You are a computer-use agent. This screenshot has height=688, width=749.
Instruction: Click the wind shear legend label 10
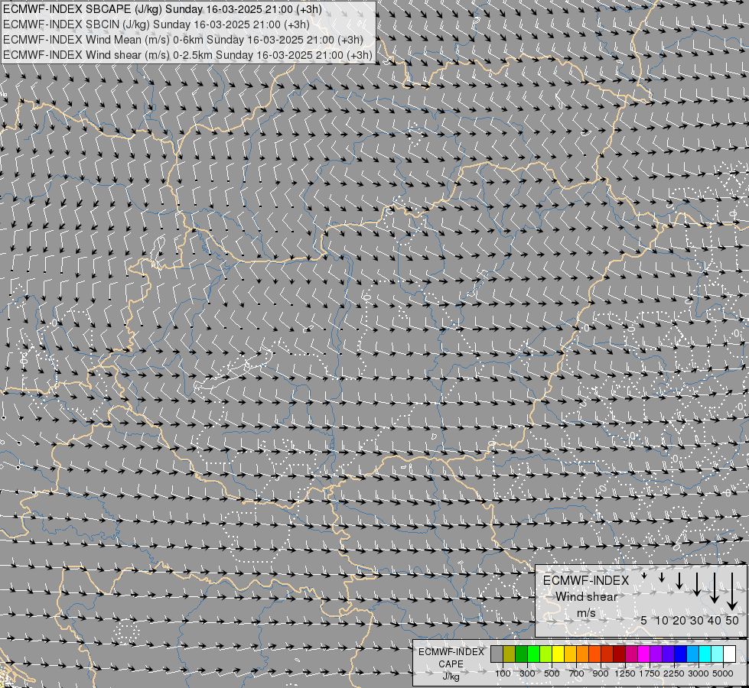point(662,620)
